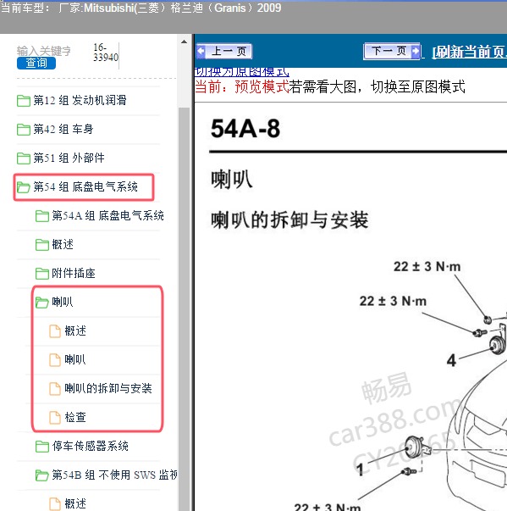Click the document icon beside 检查

(55, 418)
